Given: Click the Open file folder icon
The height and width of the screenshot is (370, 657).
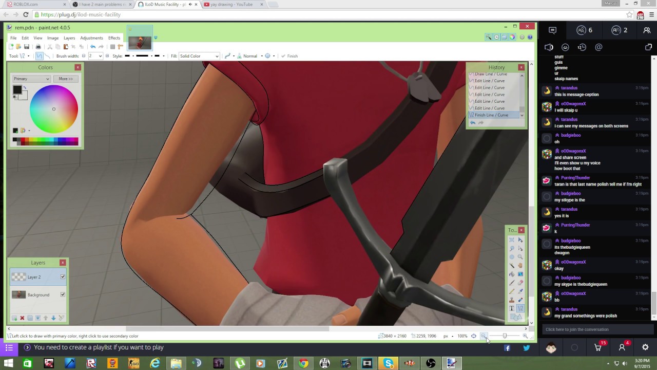Looking at the screenshot, I should [x=18, y=47].
